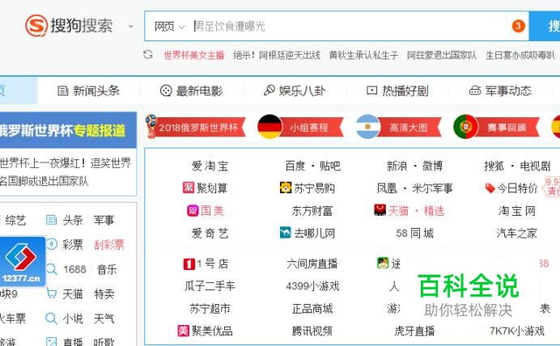Screen dimensions: 560x346
Task: Expand the 网页 search type dropdown
Action: coord(169,27)
